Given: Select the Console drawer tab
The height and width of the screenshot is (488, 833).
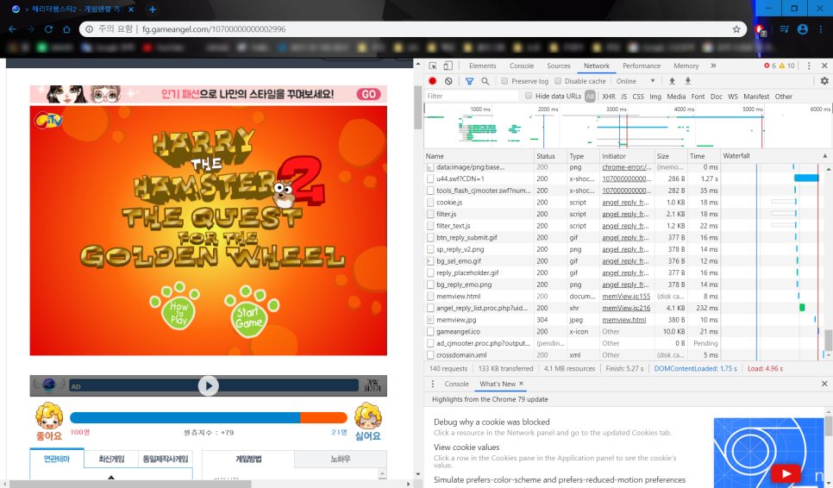Looking at the screenshot, I should pos(456,384).
